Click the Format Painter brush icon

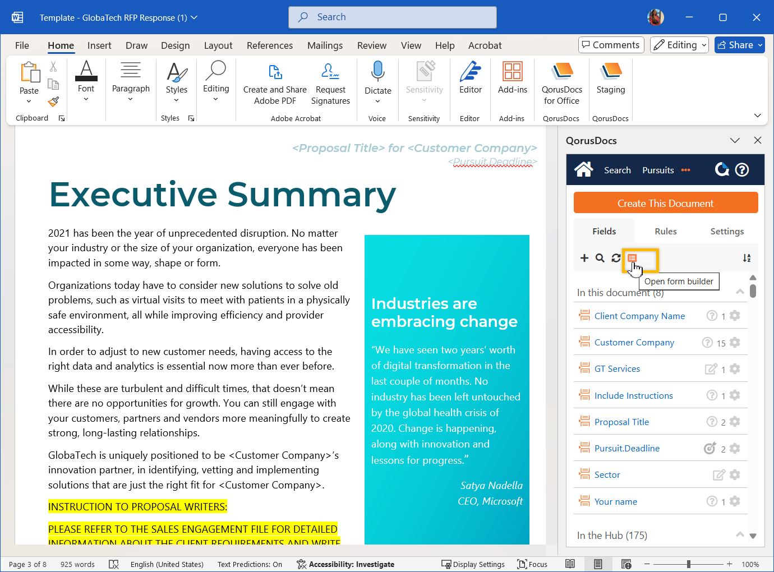tap(53, 102)
